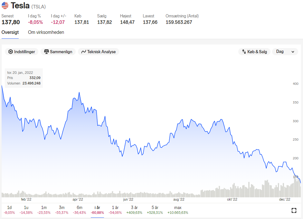The width and height of the screenshot is (303, 219).
Task: Click the 300 y-axis label
Action: click(x=296, y=121)
